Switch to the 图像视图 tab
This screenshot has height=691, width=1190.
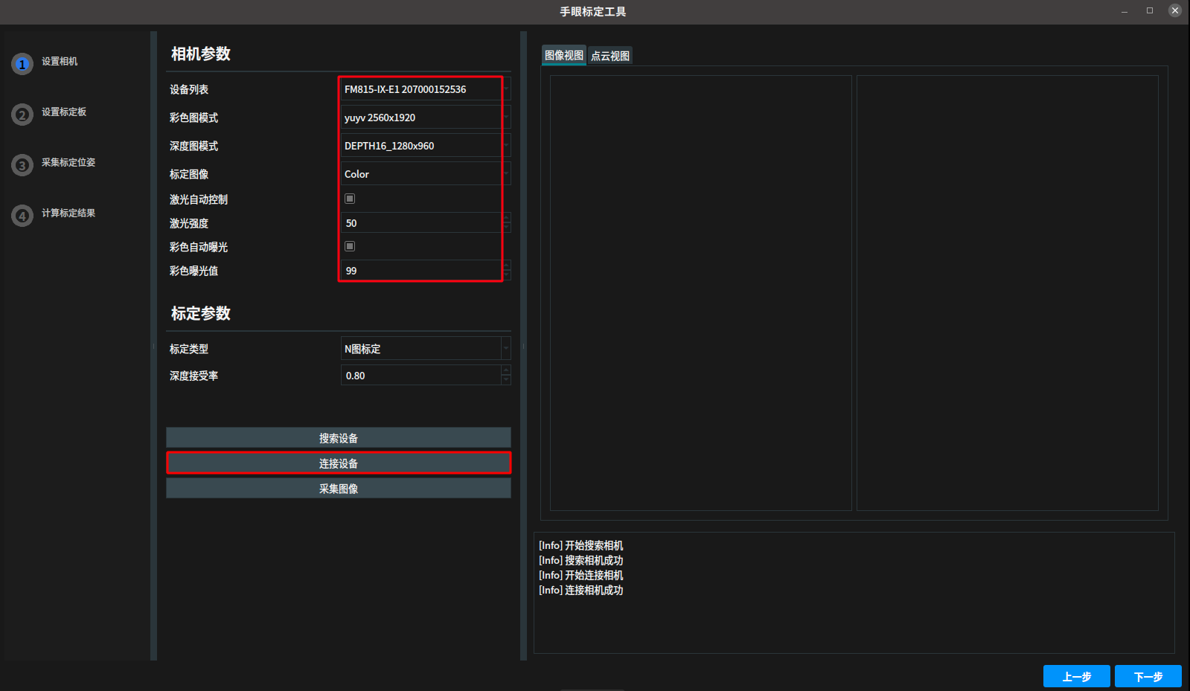click(x=564, y=56)
